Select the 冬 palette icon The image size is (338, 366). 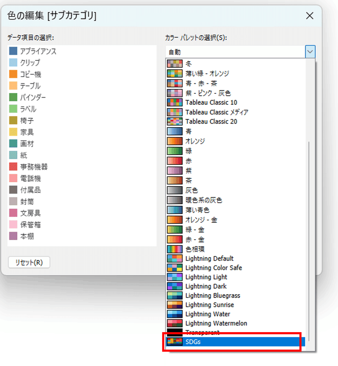174,63
